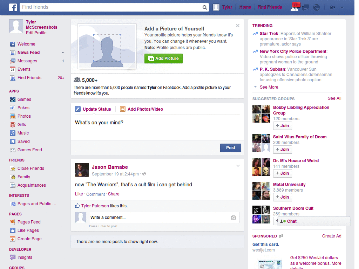Click the Photos app icon
Image resolution: width=359 pixels, height=269 pixels.
(x=13, y=116)
